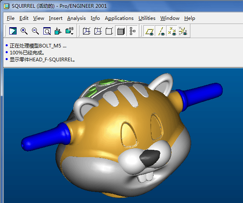The height and width of the screenshot is (203, 243).
Task: Click the Refit to screen icon
Action: pyautogui.click(x=47, y=31)
